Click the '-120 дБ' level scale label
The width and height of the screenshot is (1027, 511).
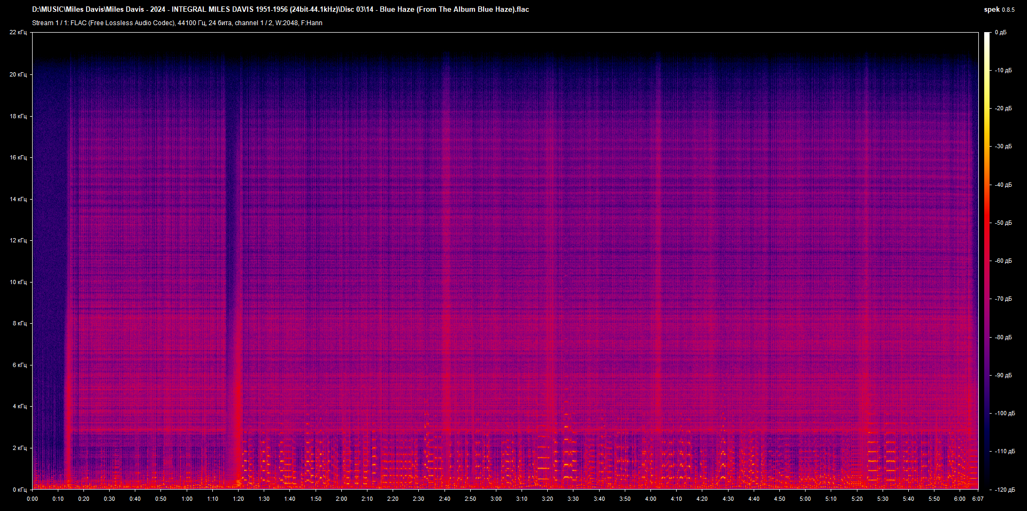coord(1005,490)
